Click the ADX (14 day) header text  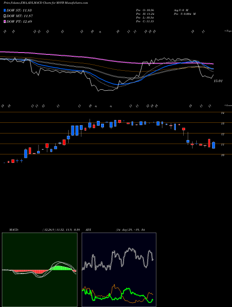(116, 230)
